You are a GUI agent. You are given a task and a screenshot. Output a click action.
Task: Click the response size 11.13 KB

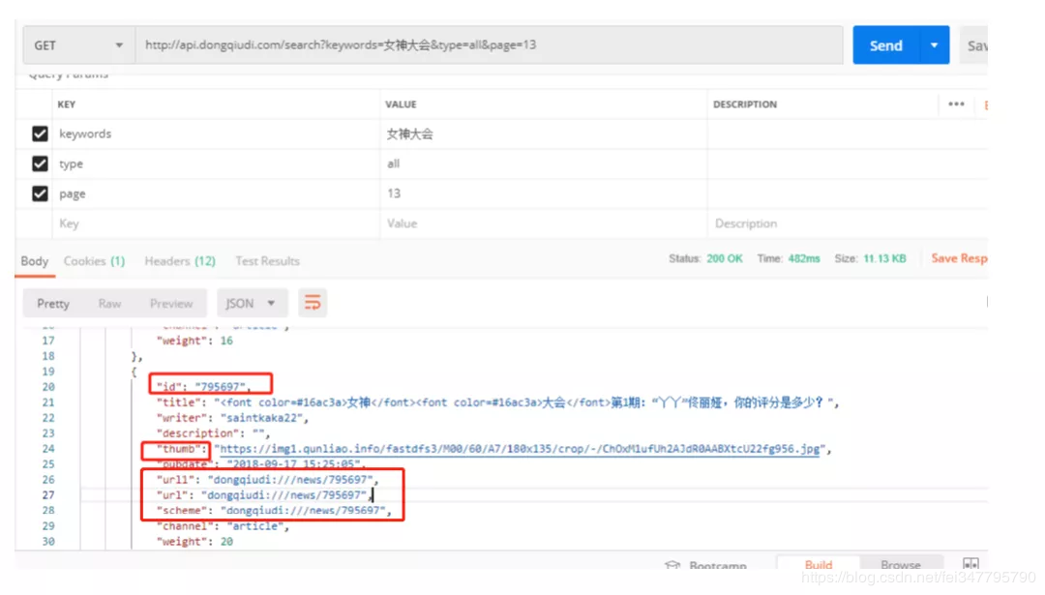(x=884, y=258)
